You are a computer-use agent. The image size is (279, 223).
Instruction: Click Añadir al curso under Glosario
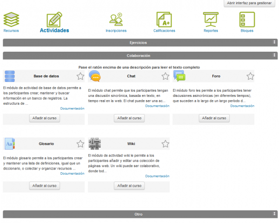pyautogui.click(x=44, y=186)
